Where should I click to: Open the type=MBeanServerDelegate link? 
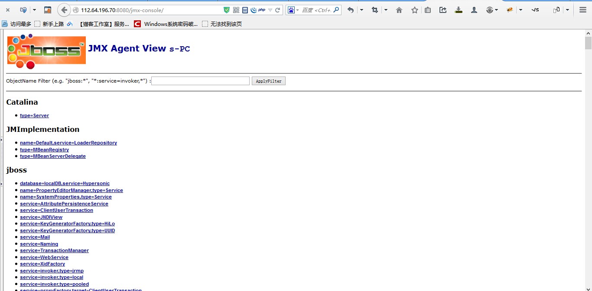click(53, 156)
